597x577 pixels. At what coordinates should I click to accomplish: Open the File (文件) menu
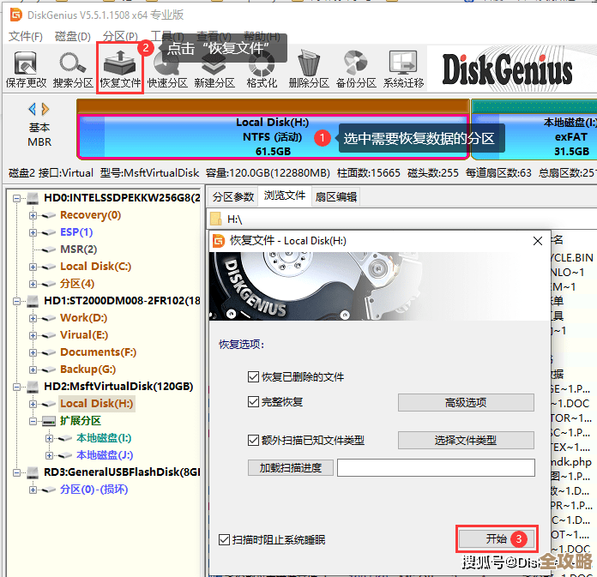pos(26,37)
